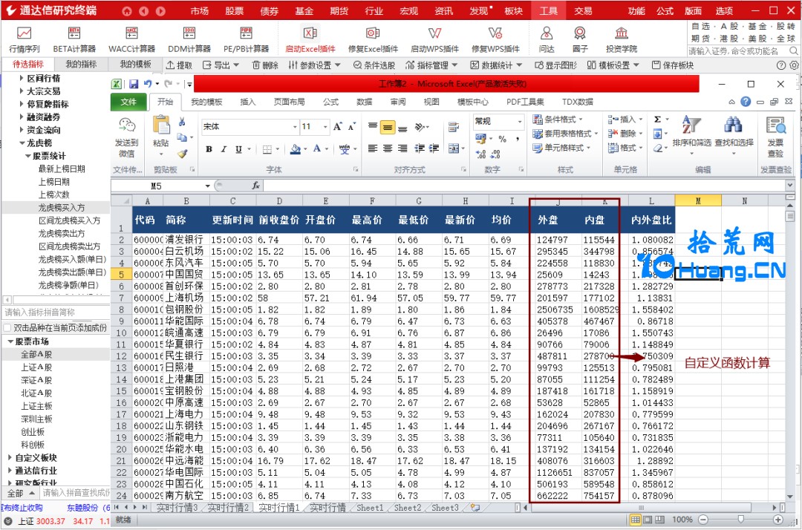Click the format painter brush icon
Image resolution: width=802 pixels, height=530 pixels.
(x=183, y=154)
